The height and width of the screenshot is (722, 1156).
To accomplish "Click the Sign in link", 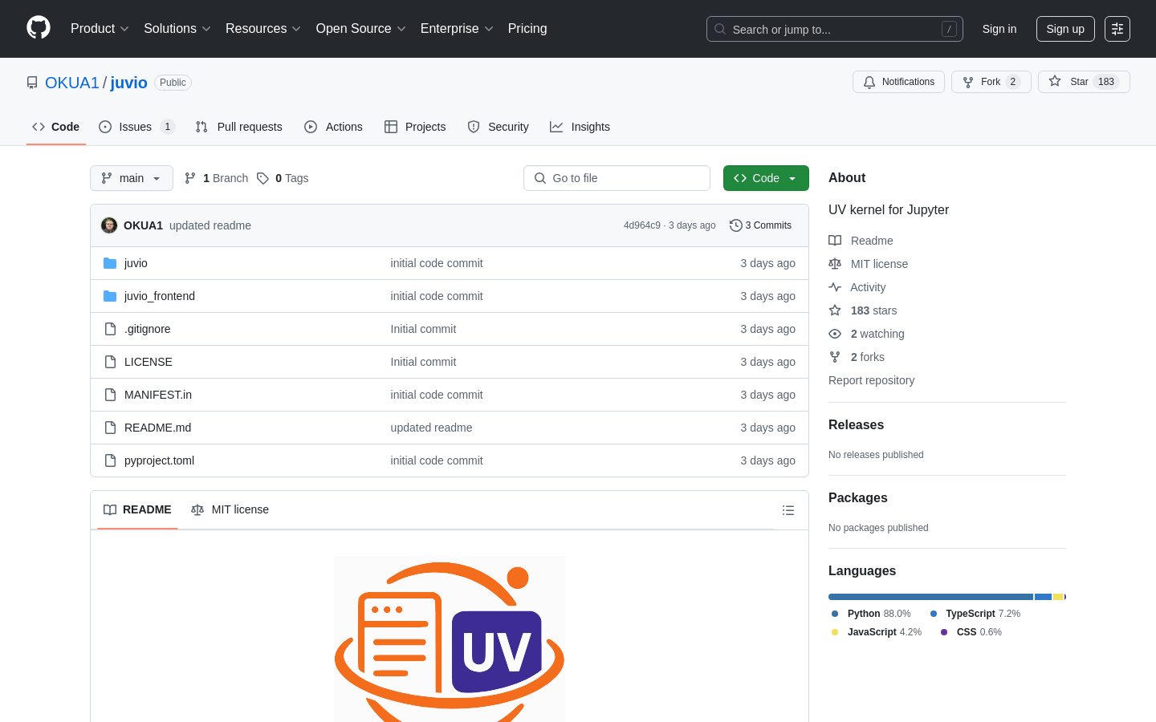I will [x=999, y=29].
